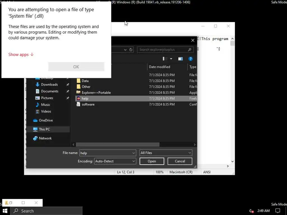The image size is (287, 215).
Task: Click Notepad's vertical scrollbar up arrow
Action: 232,39
